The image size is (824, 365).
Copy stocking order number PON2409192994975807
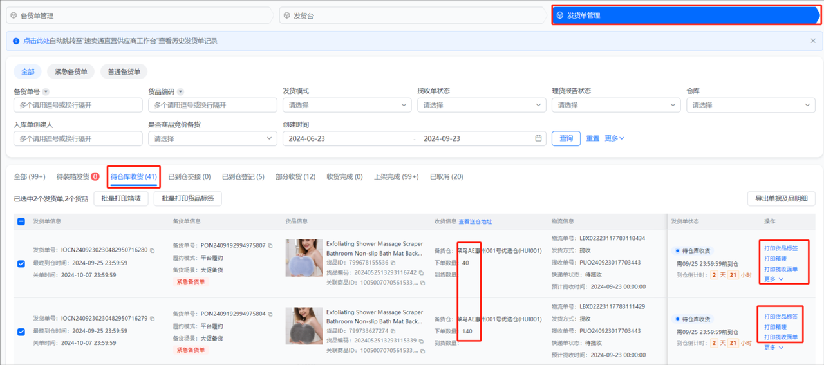[x=270, y=246]
